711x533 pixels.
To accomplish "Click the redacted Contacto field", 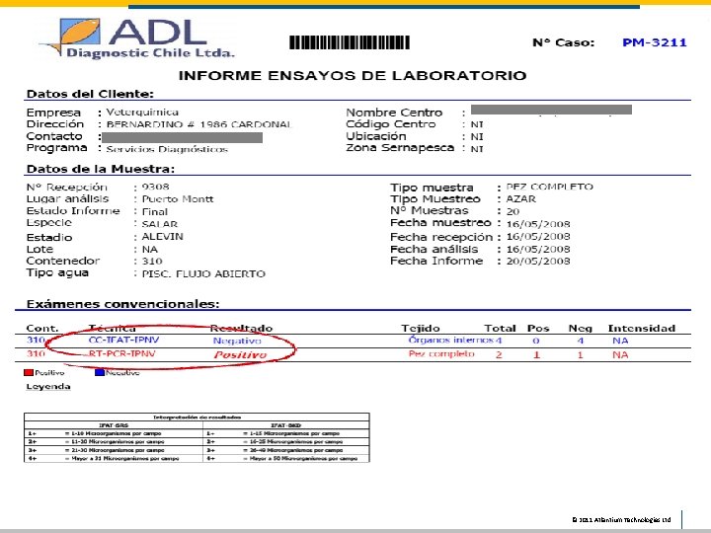I will [183, 137].
